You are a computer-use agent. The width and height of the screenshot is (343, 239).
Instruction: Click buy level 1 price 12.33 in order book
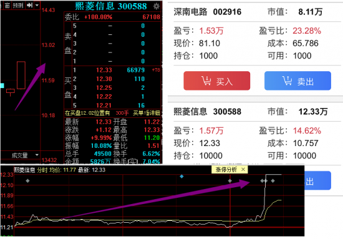click(104, 70)
